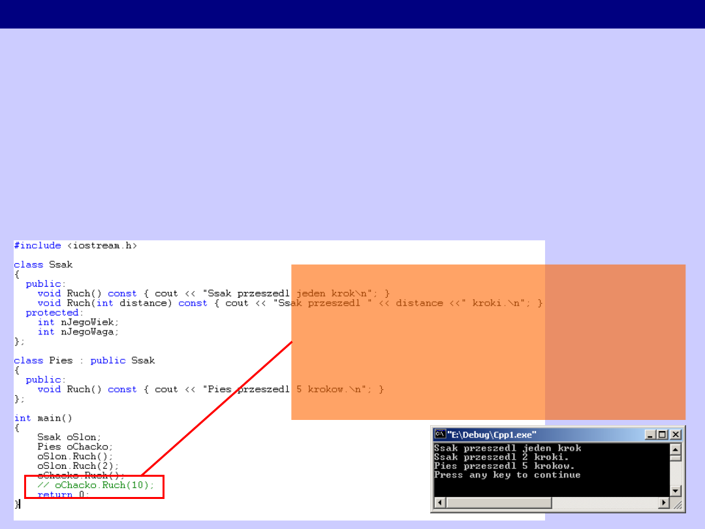Click the console horizontal scrollbar left arrow
The width and height of the screenshot is (705, 529).
click(440, 502)
